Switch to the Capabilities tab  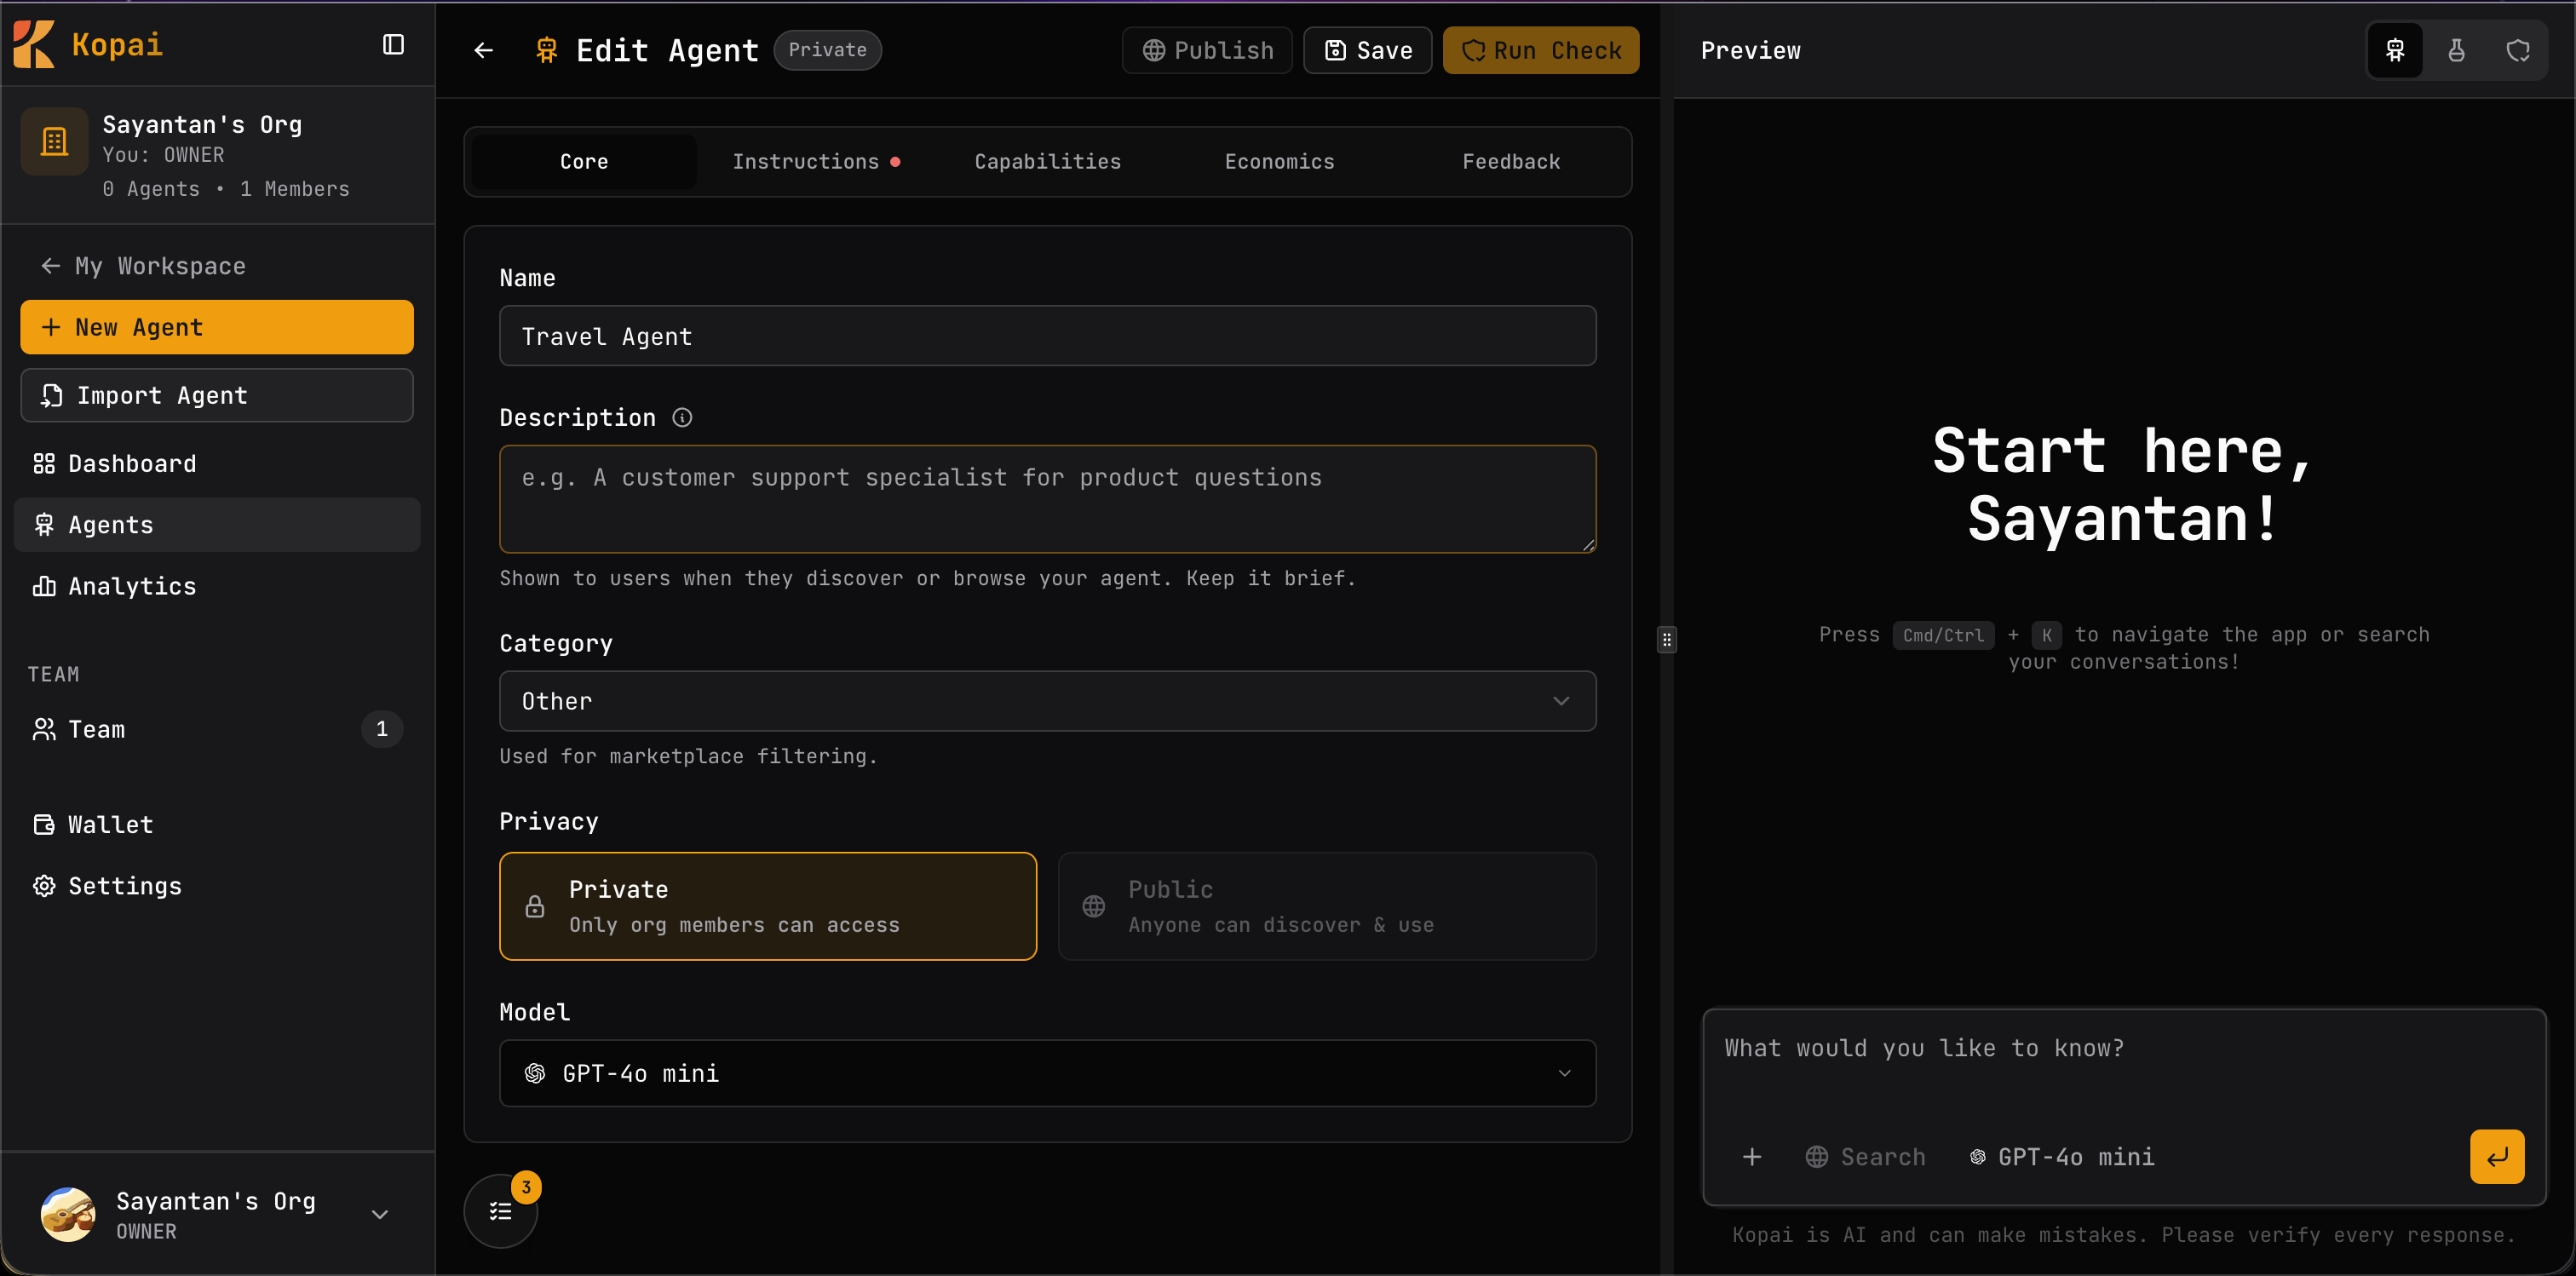pyautogui.click(x=1048, y=161)
